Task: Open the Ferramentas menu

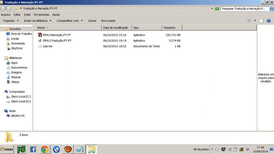Action: click(x=42, y=15)
